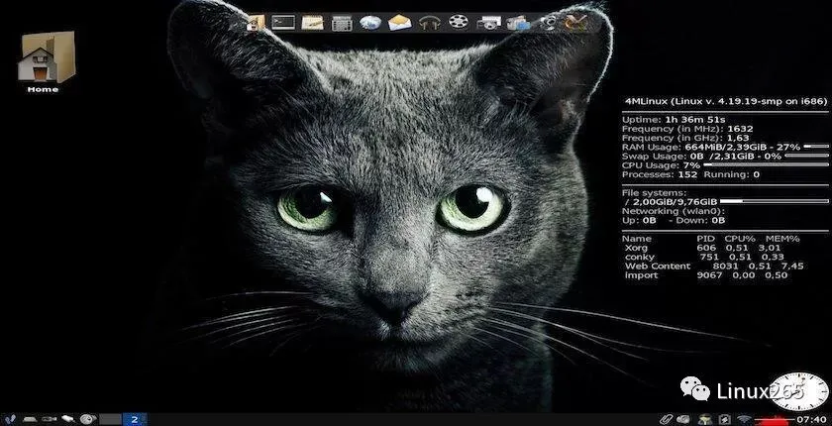Click the flat drive taskbar launcher icon
832x426 pixels.
coord(29,420)
